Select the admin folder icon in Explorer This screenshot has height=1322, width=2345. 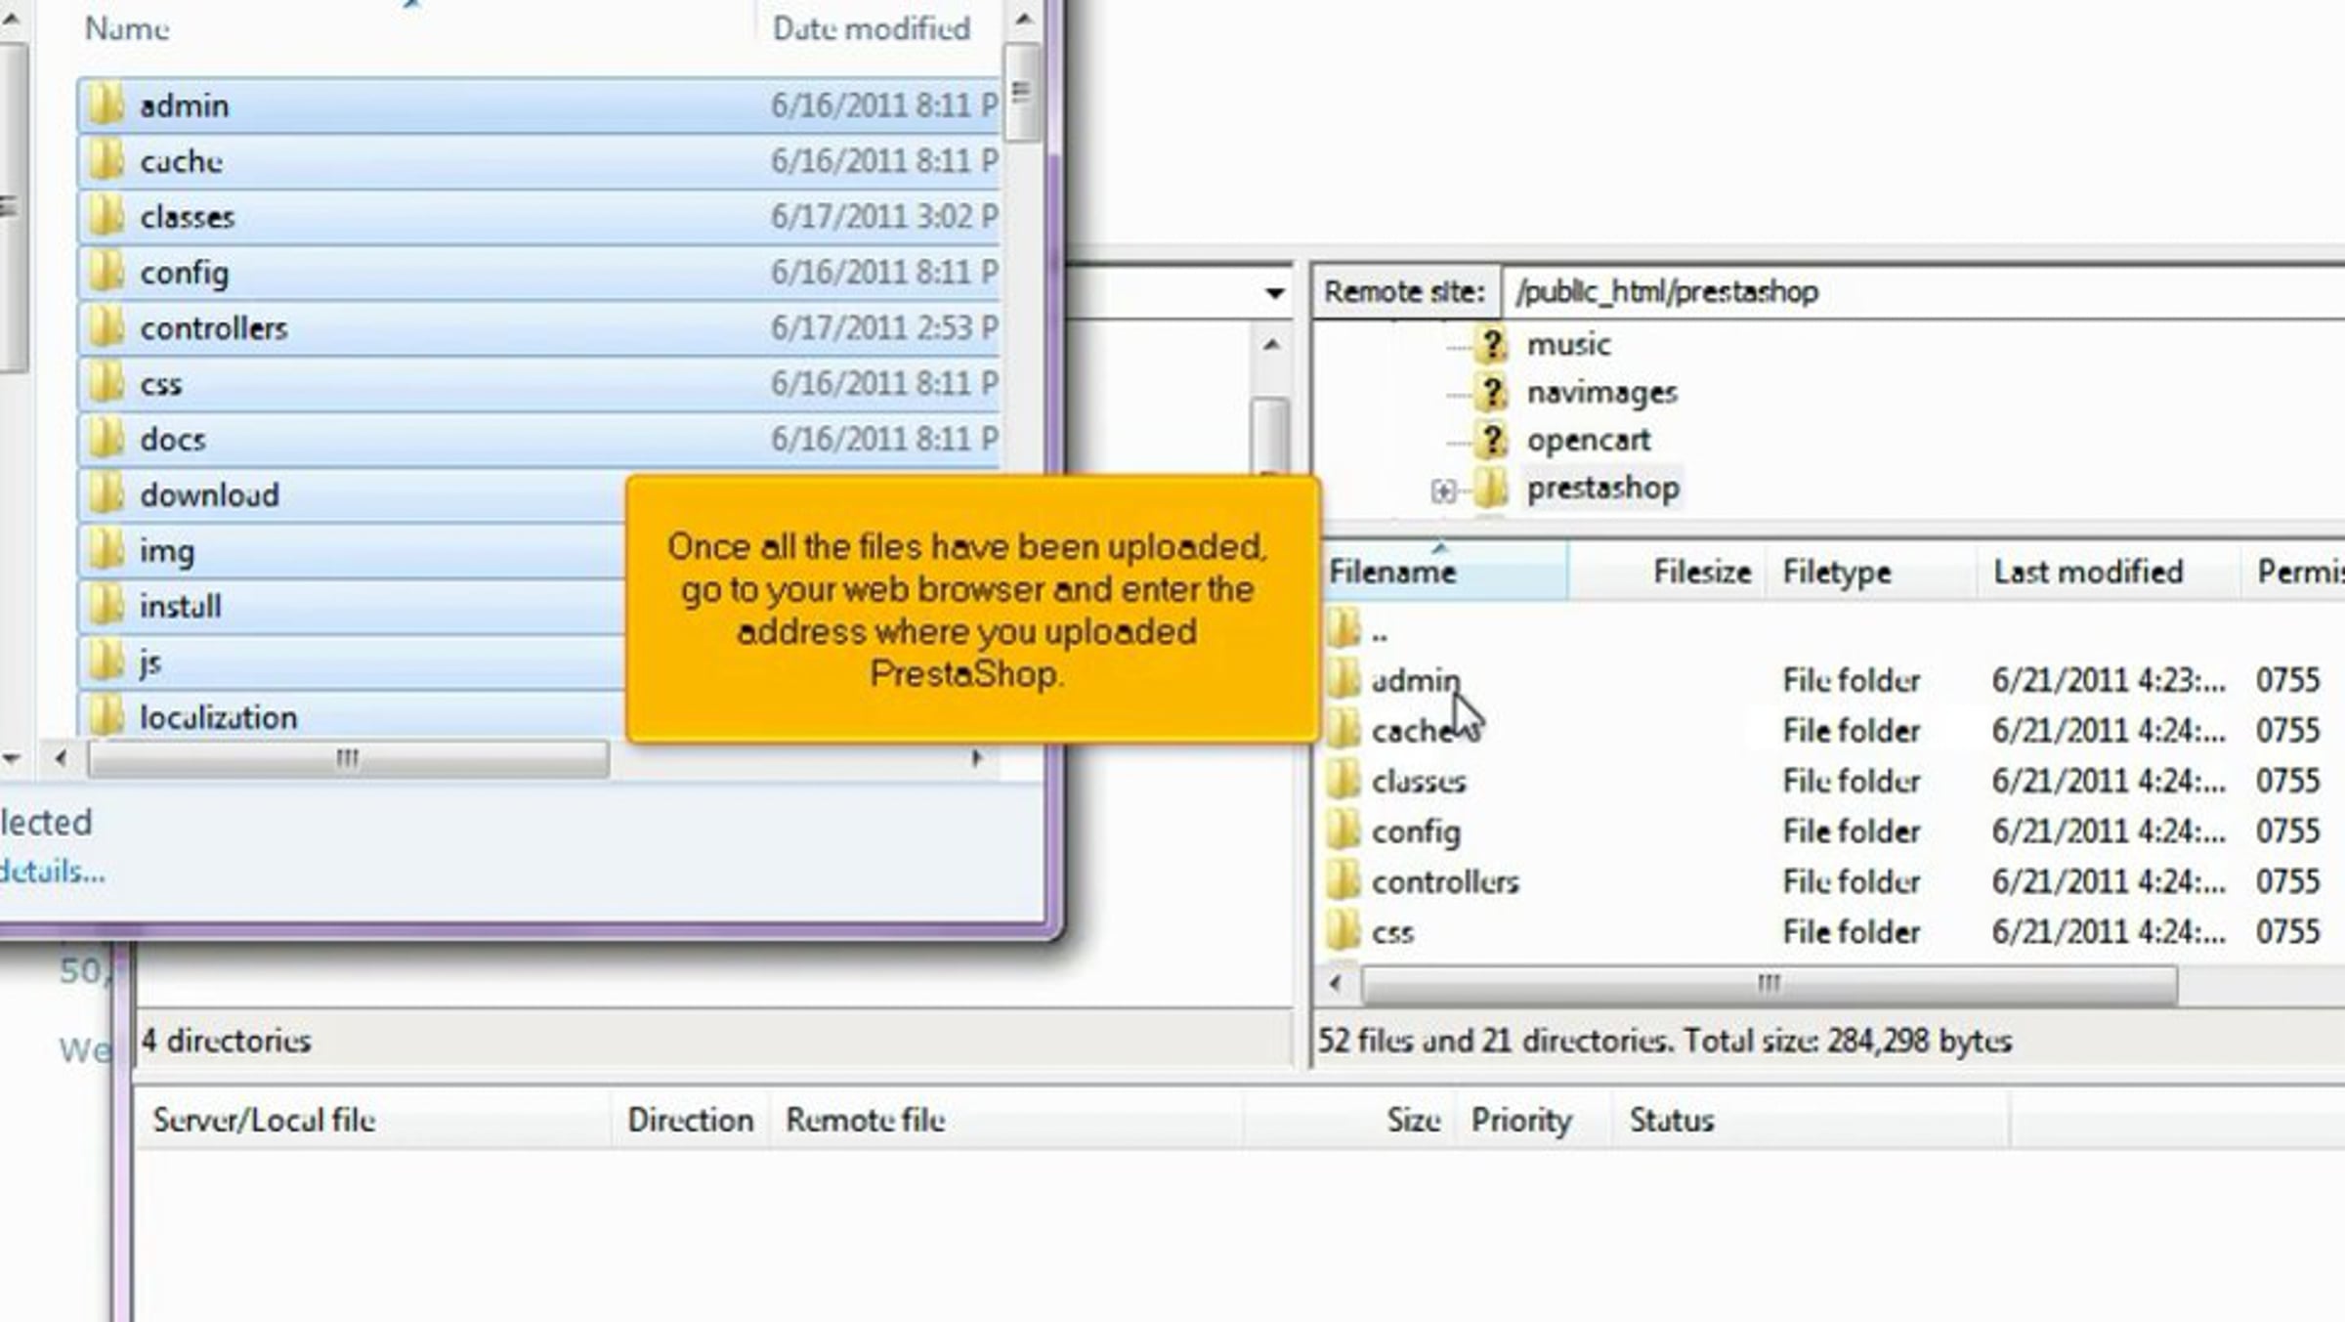tap(105, 105)
